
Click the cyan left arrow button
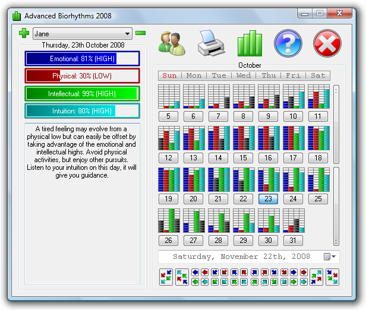pyautogui.click(x=205, y=281)
